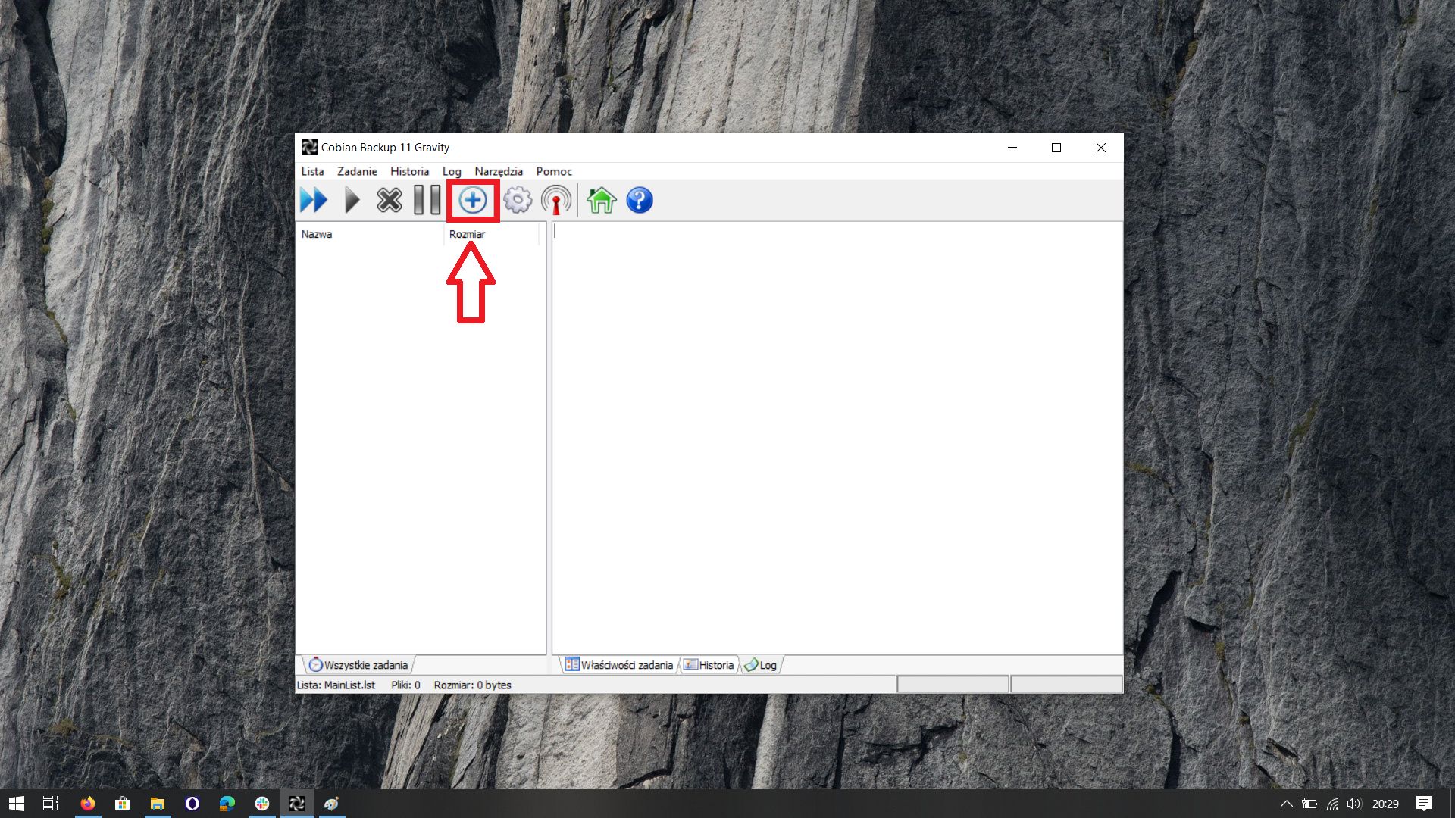This screenshot has height=818, width=1455.
Task: Open the Pomoc menu
Action: pyautogui.click(x=554, y=171)
